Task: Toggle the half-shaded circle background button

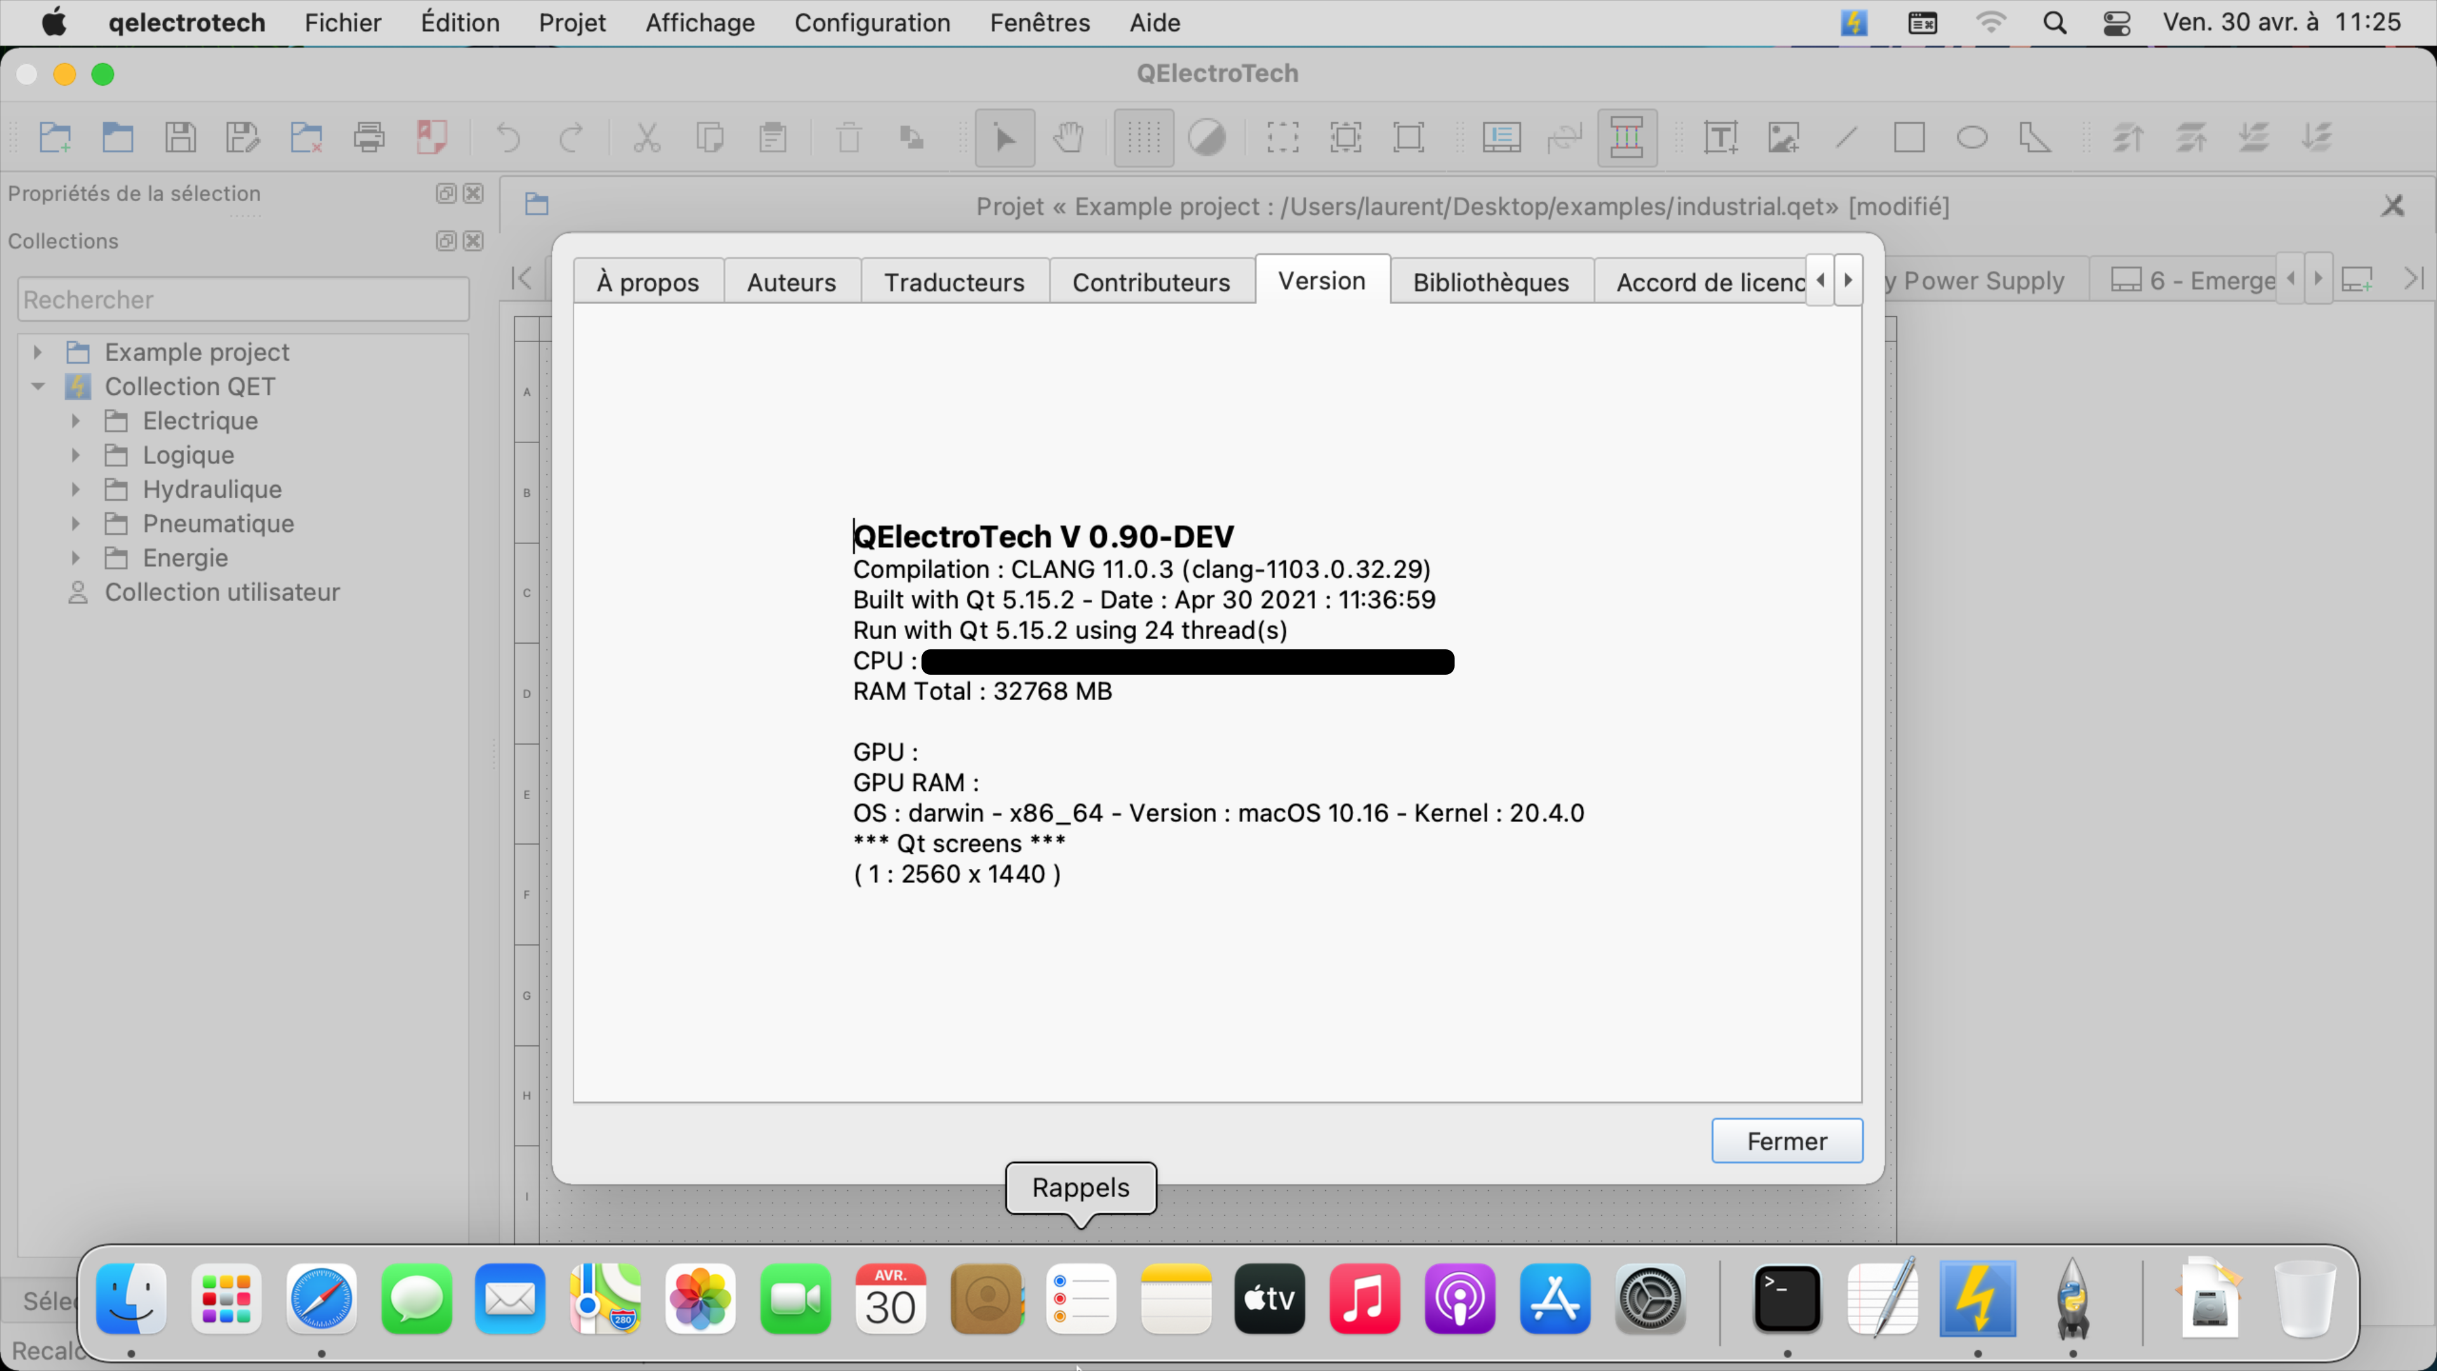Action: point(1207,138)
